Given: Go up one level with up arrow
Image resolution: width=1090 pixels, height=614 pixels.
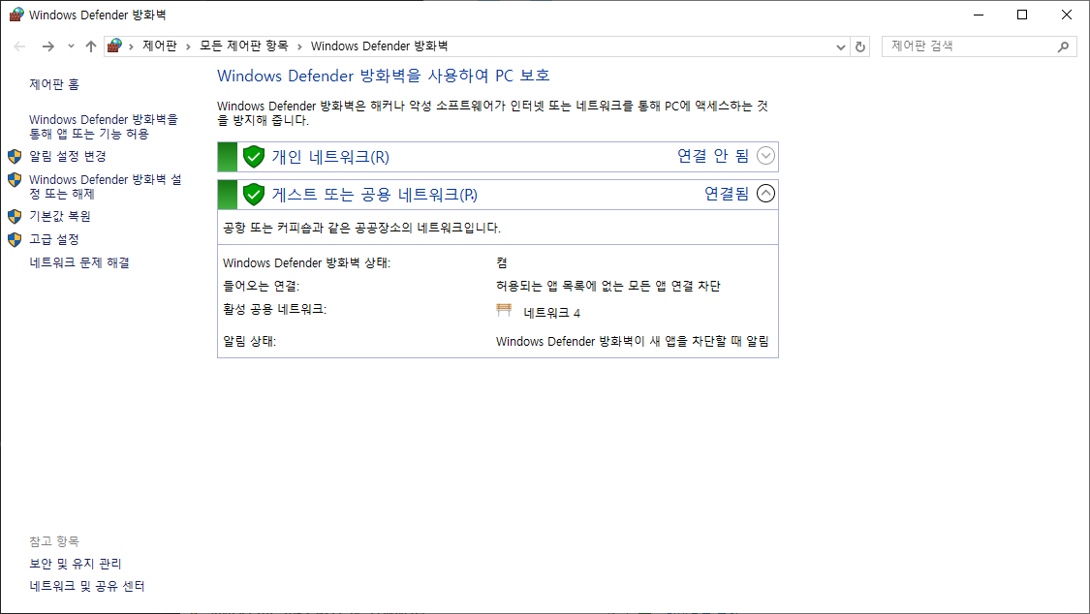Looking at the screenshot, I should tap(91, 46).
